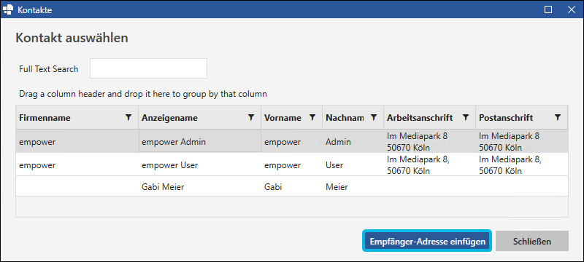Click Firmenname empower in Admin row
Viewport: 584px width, 262px height.
tap(77, 141)
